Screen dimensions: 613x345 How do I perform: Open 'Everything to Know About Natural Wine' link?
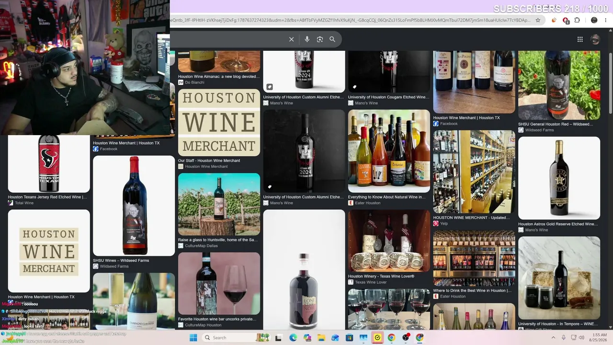pos(386,197)
